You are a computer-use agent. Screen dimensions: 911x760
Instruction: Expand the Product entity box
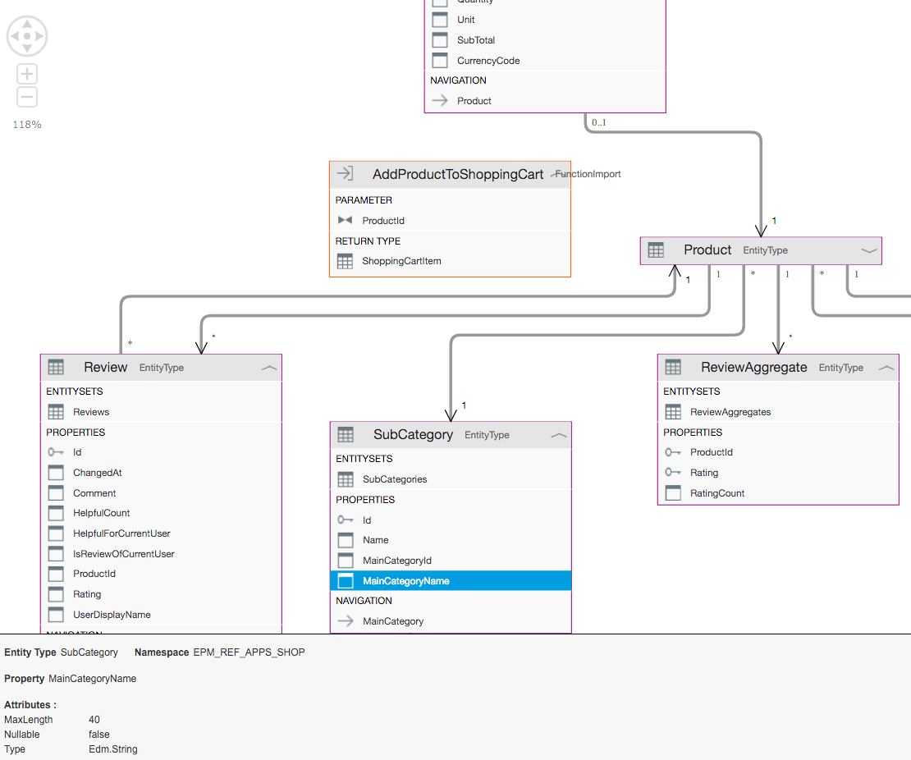pyautogui.click(x=868, y=250)
